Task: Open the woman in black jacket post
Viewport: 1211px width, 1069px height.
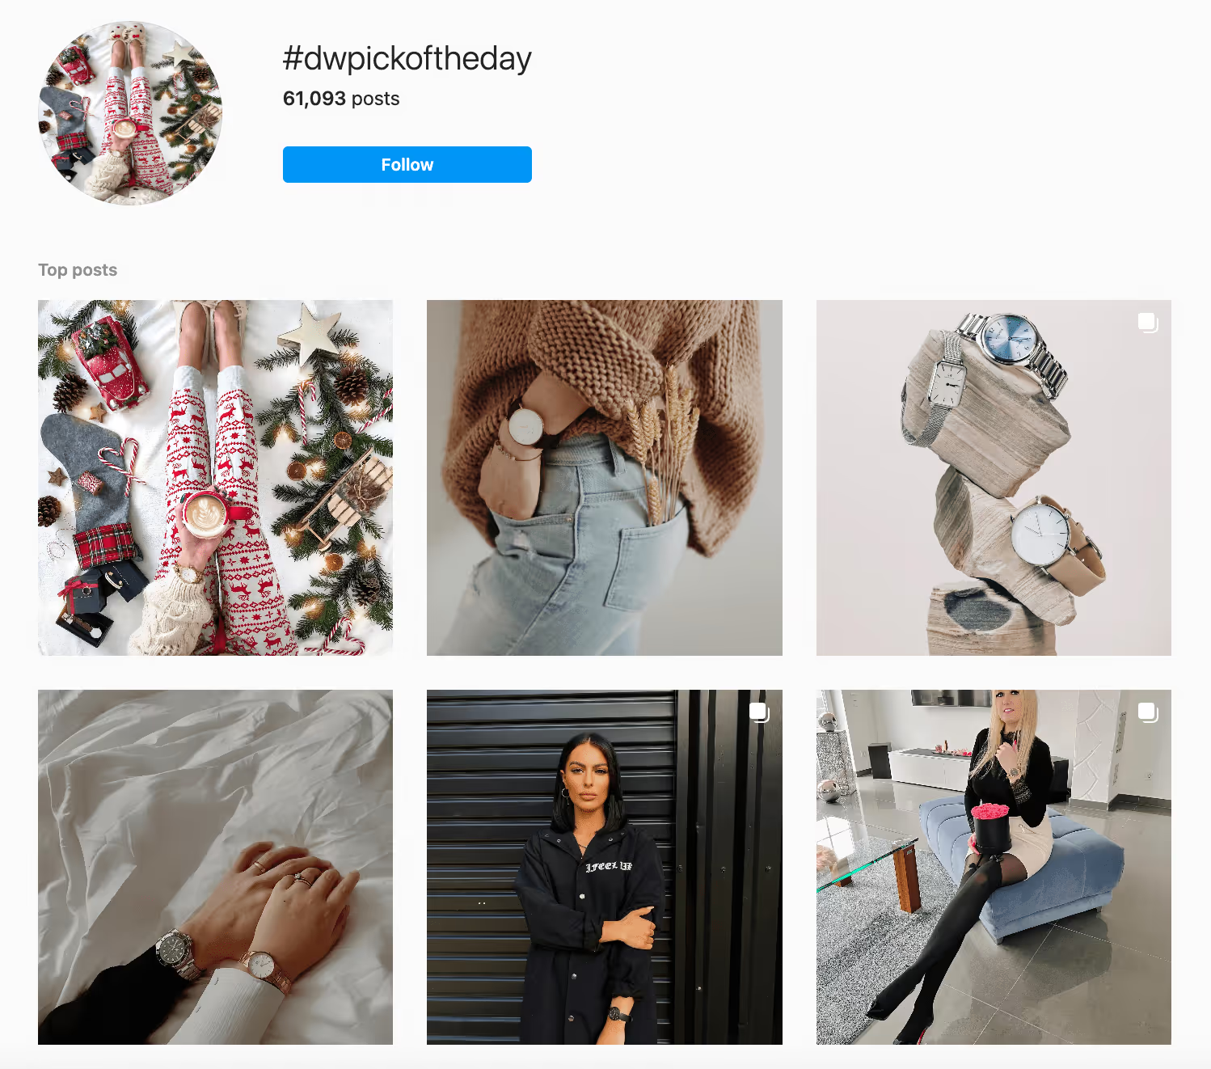Action: (605, 867)
